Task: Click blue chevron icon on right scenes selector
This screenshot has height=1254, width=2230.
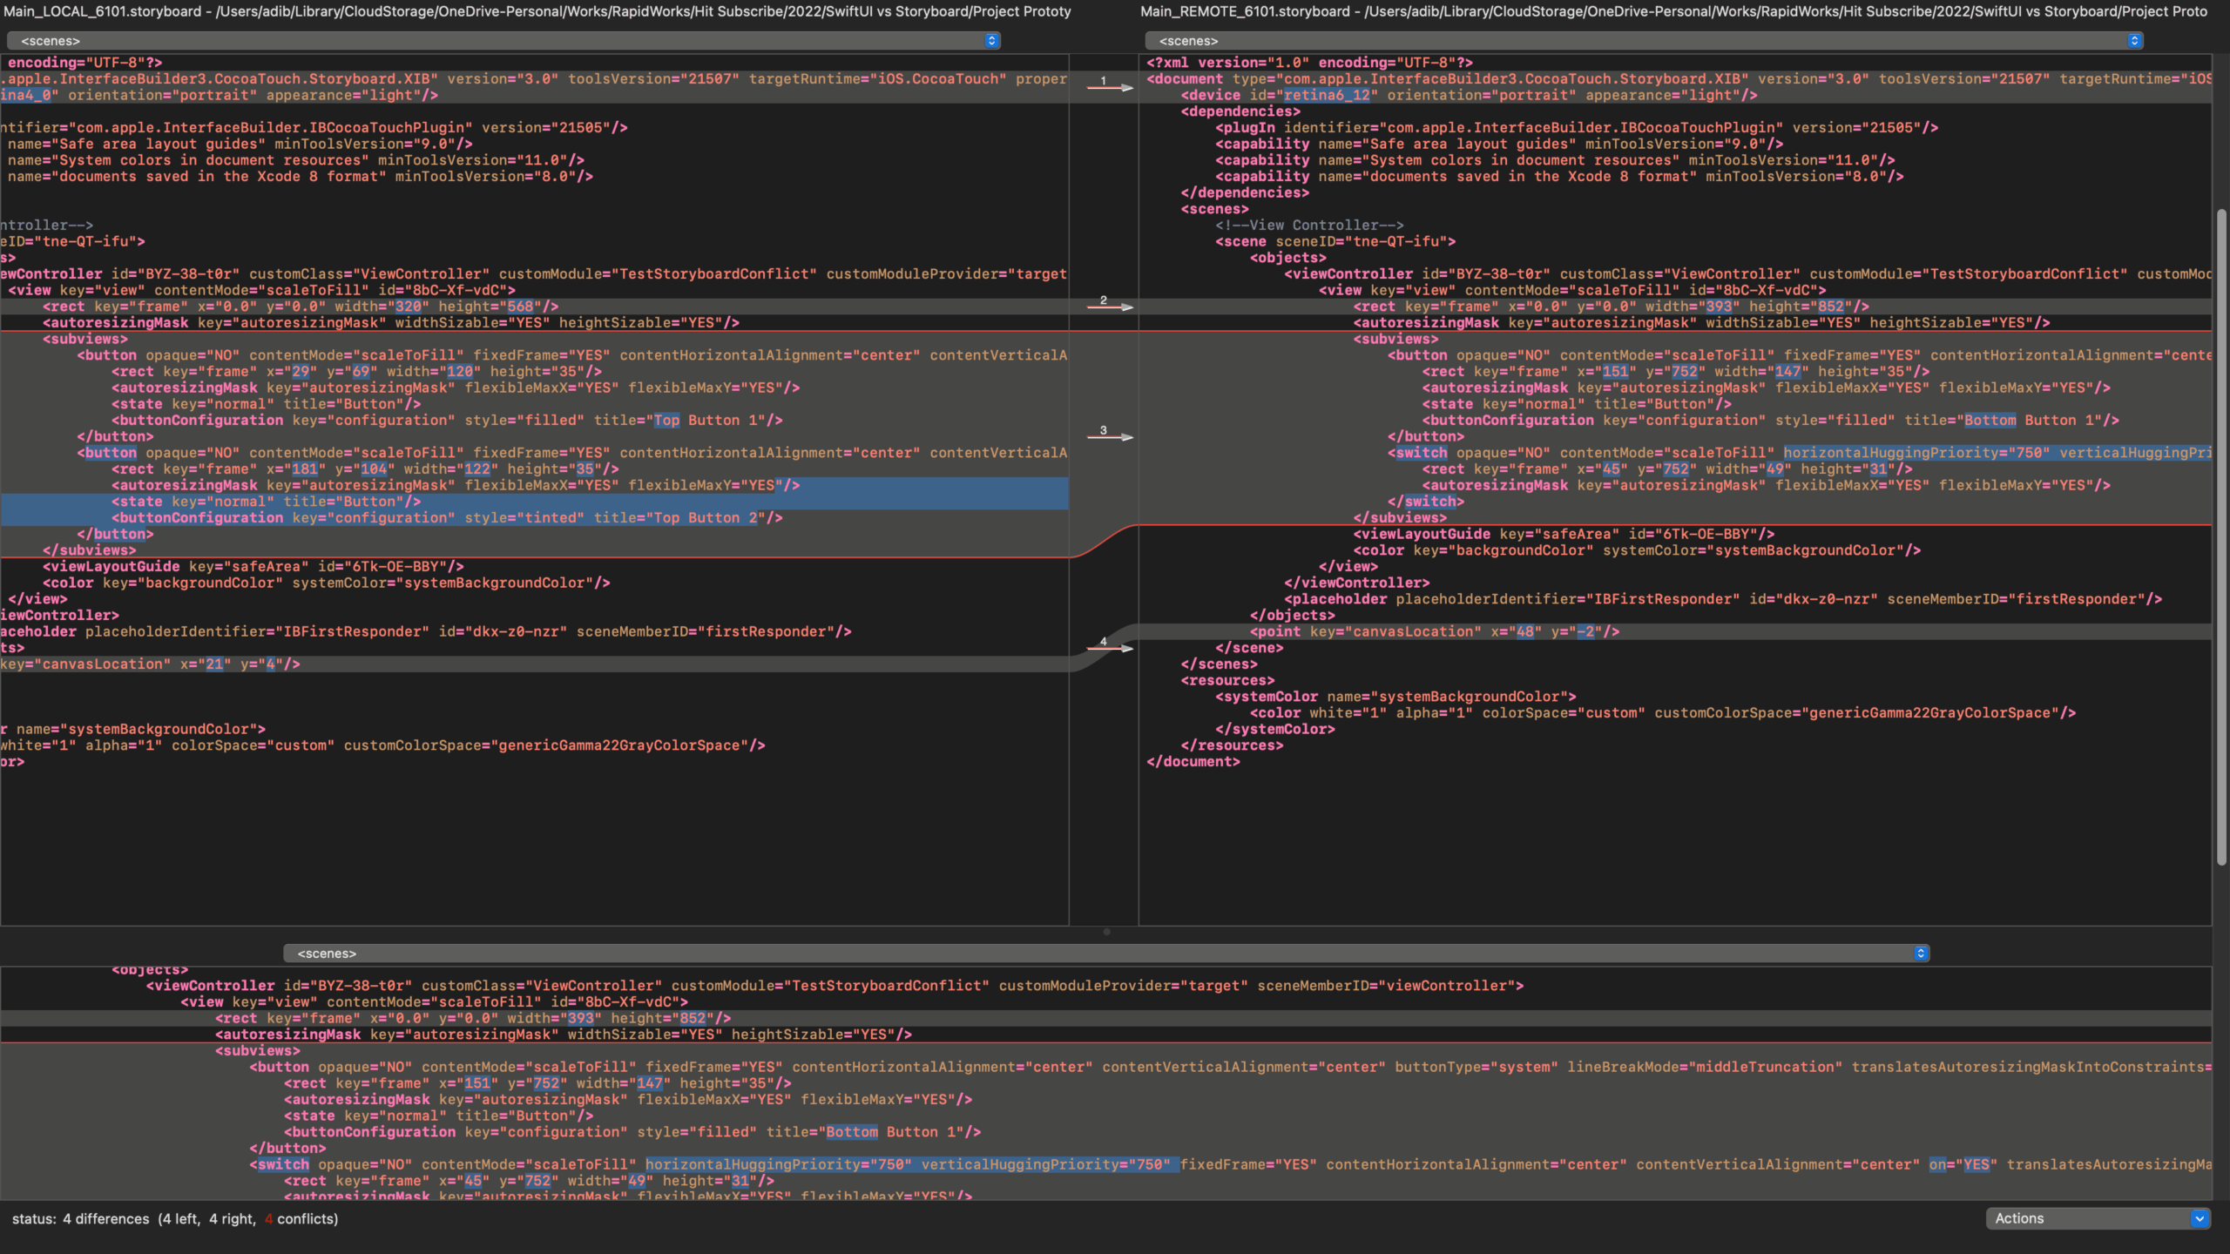Action: tap(2133, 40)
